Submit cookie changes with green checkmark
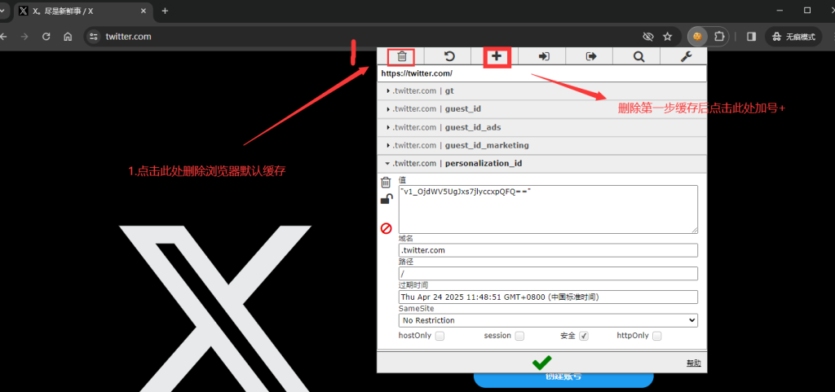This screenshot has height=392, width=835. pyautogui.click(x=541, y=363)
